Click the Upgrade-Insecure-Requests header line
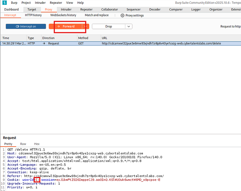241x191 pixels. pos(34,183)
